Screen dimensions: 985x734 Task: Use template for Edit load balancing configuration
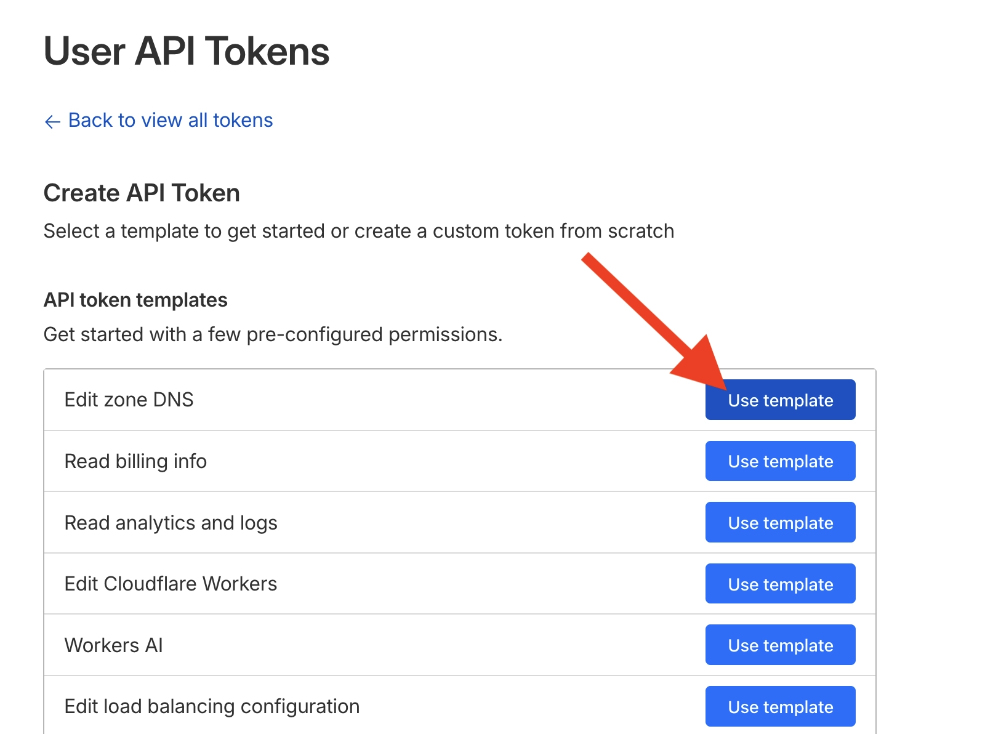[780, 706]
